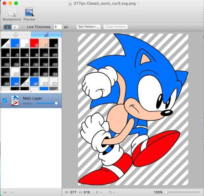Viewport: 204px width, 196px height.
Task: Pick color swatch number 13
Action: tap(15, 62)
